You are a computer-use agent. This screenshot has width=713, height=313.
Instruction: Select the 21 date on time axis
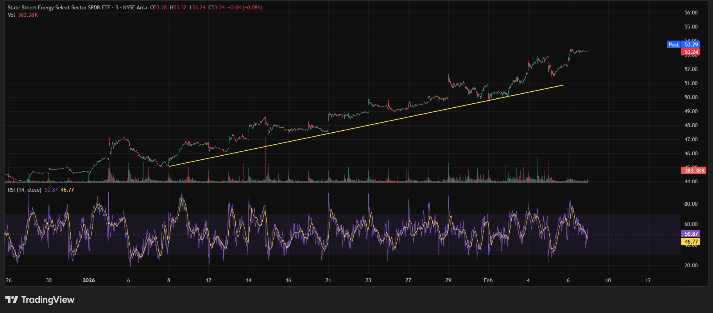point(328,280)
